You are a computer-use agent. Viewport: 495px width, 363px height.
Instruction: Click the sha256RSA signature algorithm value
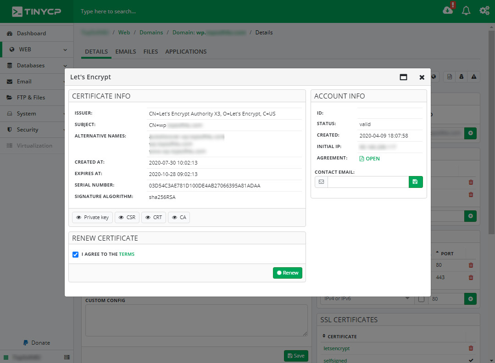pos(162,197)
